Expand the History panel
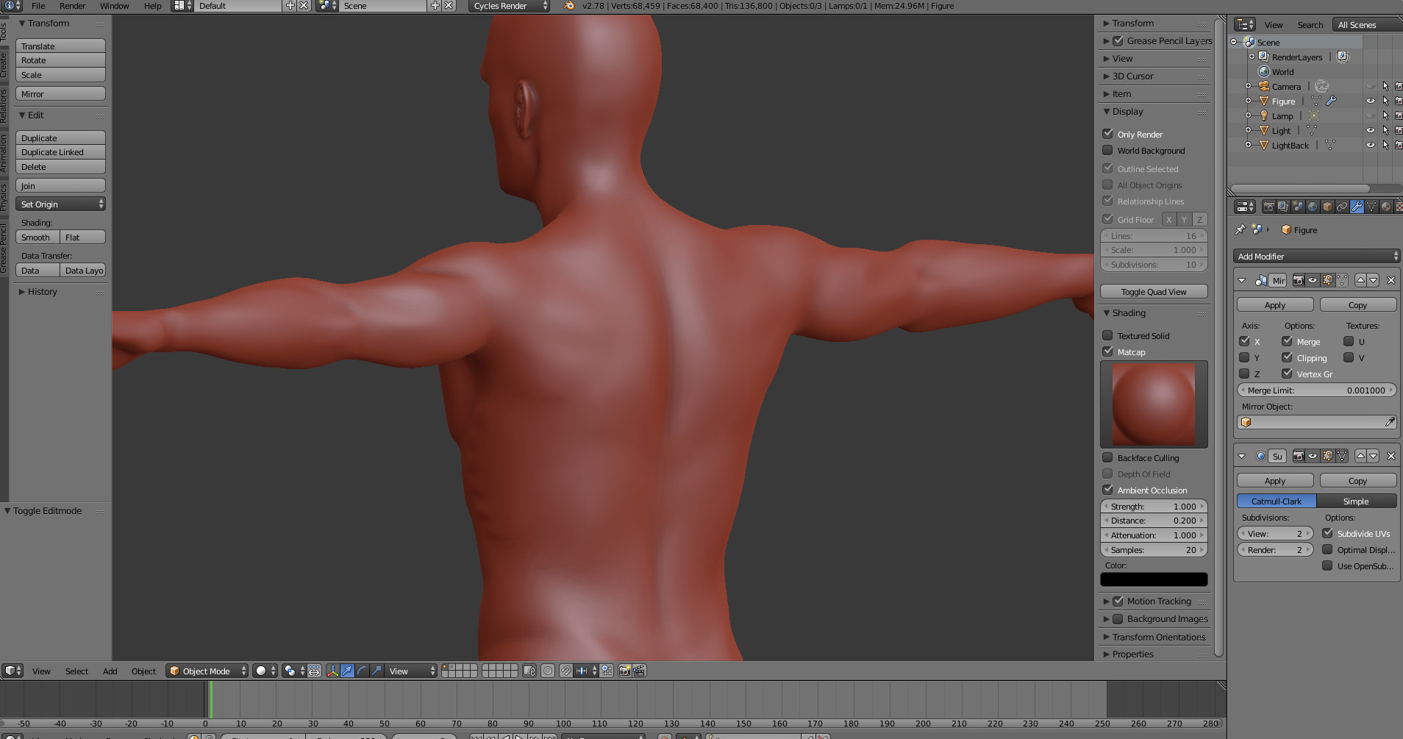The image size is (1403, 739). (x=42, y=292)
